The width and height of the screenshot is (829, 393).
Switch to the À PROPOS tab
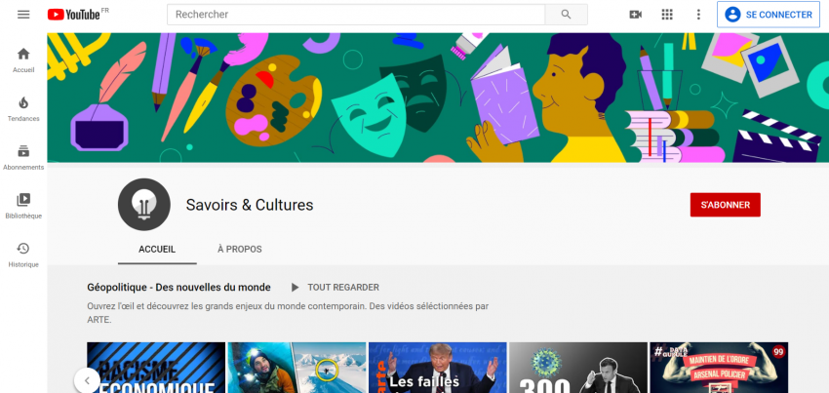click(239, 249)
